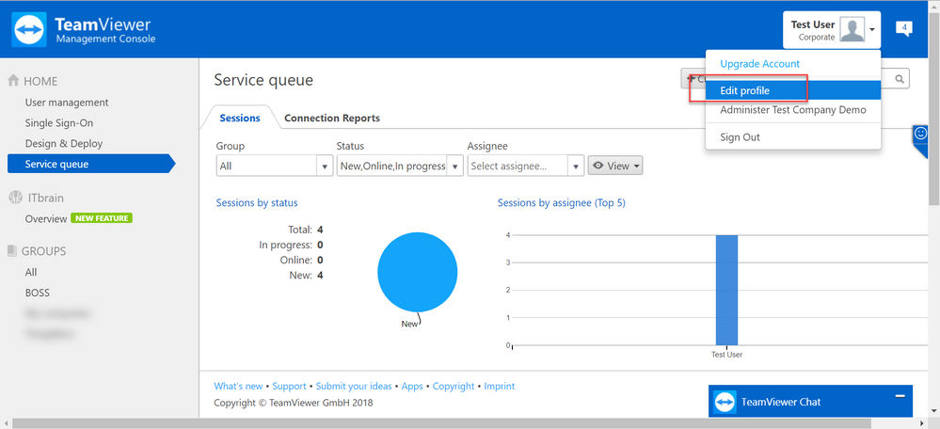
Task: Minimize the TeamViewer Chat panel
Action: tap(900, 396)
